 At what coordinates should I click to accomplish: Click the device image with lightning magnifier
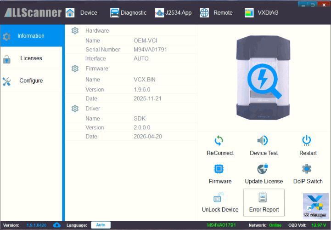(x=263, y=78)
